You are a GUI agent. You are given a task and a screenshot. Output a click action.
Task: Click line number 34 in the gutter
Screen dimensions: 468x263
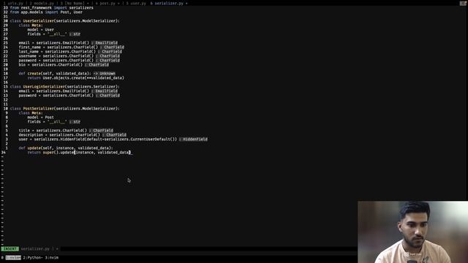coord(3,153)
